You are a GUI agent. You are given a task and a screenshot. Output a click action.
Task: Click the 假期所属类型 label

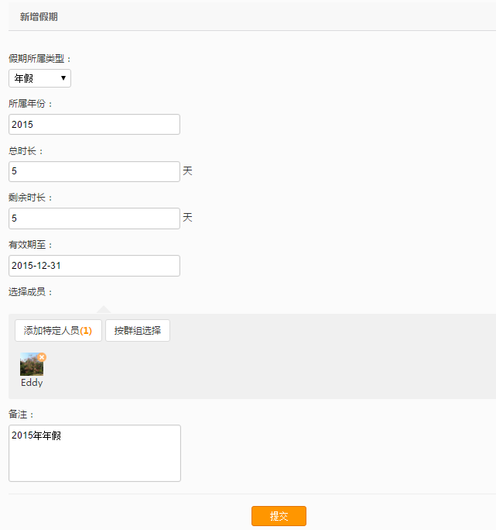(39, 58)
